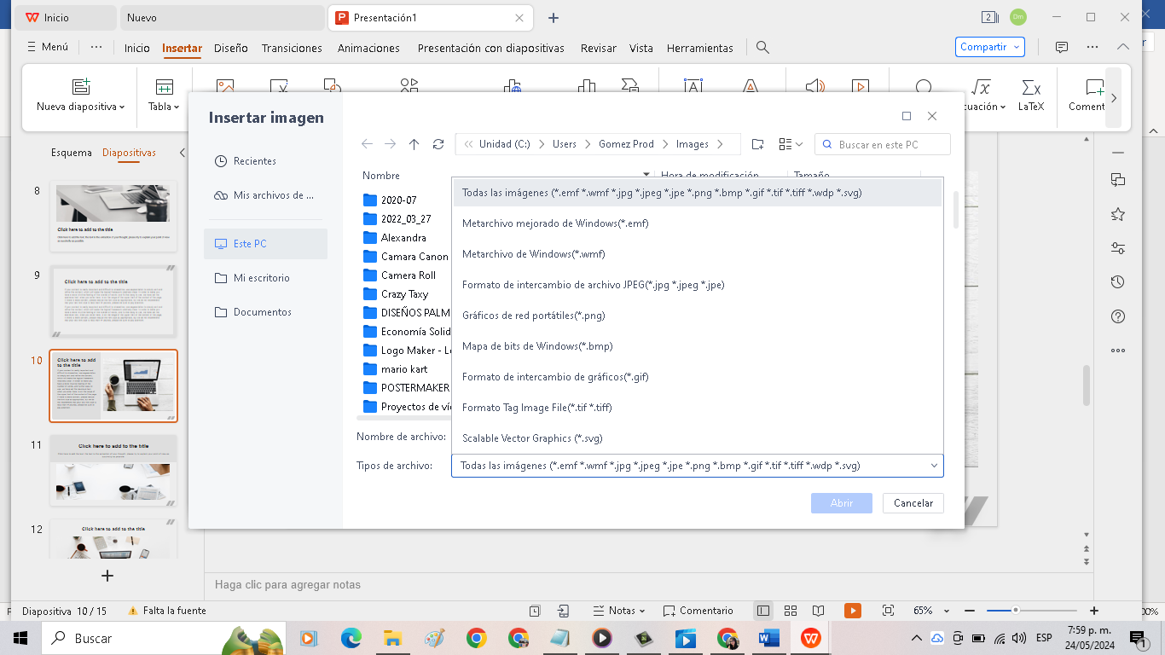1165x655 pixels.
Task: Switch to the Esquema panel tab
Action: [72, 153]
